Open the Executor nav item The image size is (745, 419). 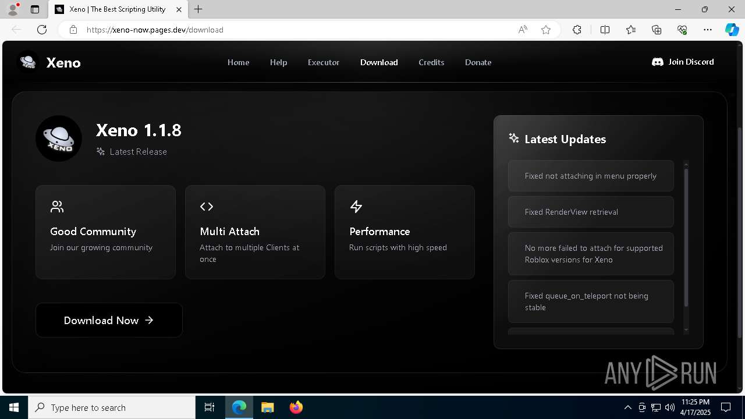(x=324, y=62)
